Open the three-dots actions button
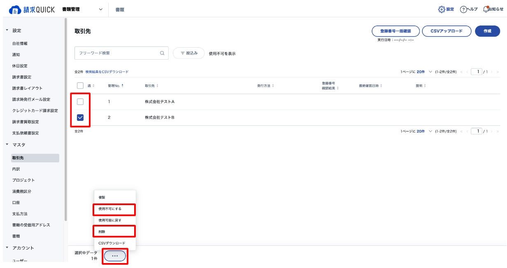Viewport: 507px width, 268px height. [115, 256]
